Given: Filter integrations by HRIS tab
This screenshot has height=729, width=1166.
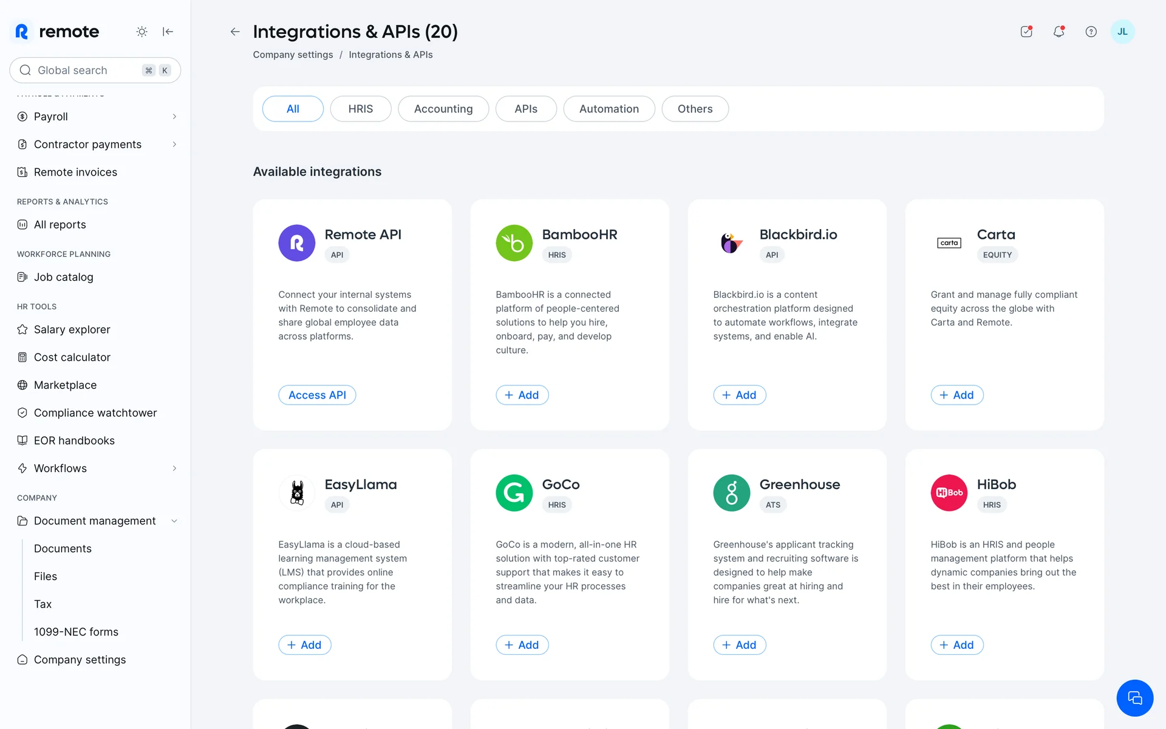Looking at the screenshot, I should click(x=360, y=109).
